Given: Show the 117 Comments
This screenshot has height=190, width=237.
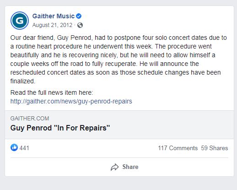Looking at the screenshot, I should tap(178, 148).
